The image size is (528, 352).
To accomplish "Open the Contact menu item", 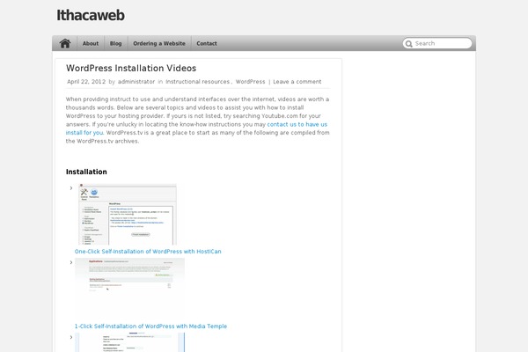I will (x=207, y=43).
